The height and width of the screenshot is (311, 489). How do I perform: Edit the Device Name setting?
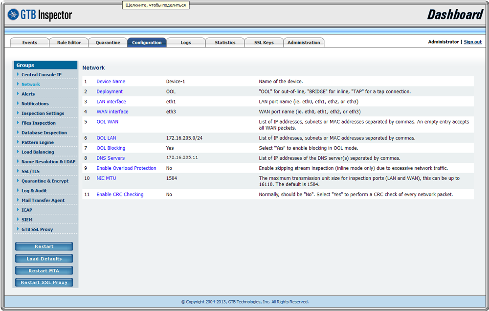(x=111, y=81)
